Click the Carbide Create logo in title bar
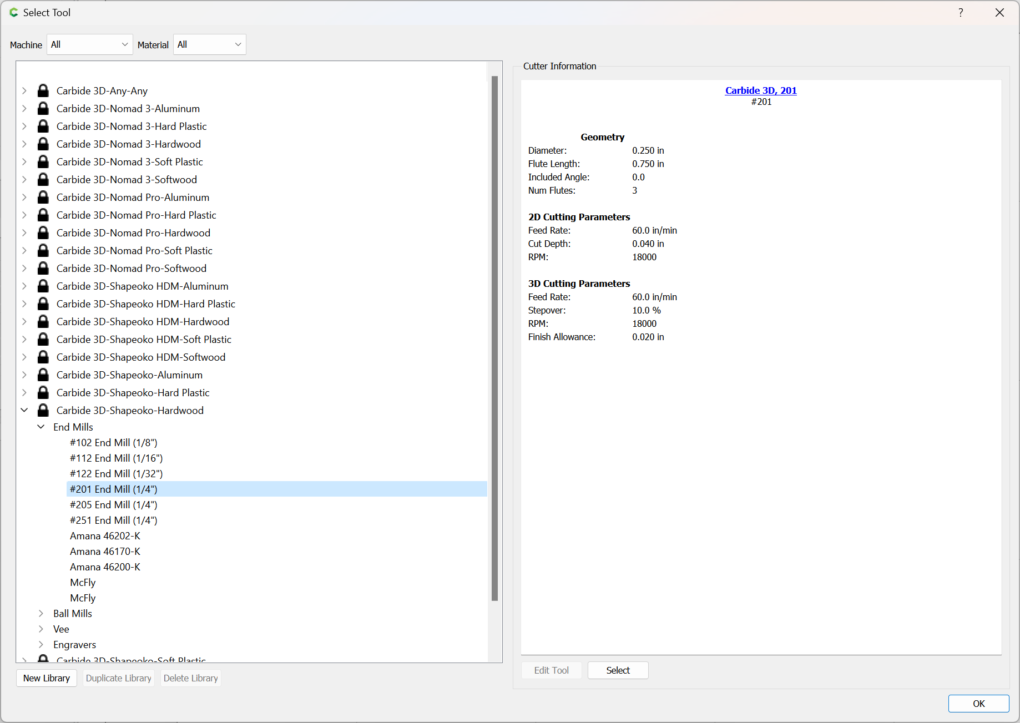 (14, 12)
